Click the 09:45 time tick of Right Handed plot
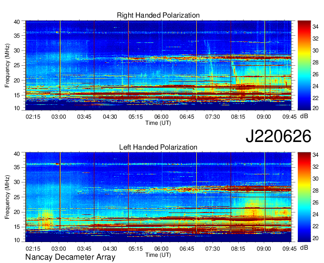 tap(290, 117)
